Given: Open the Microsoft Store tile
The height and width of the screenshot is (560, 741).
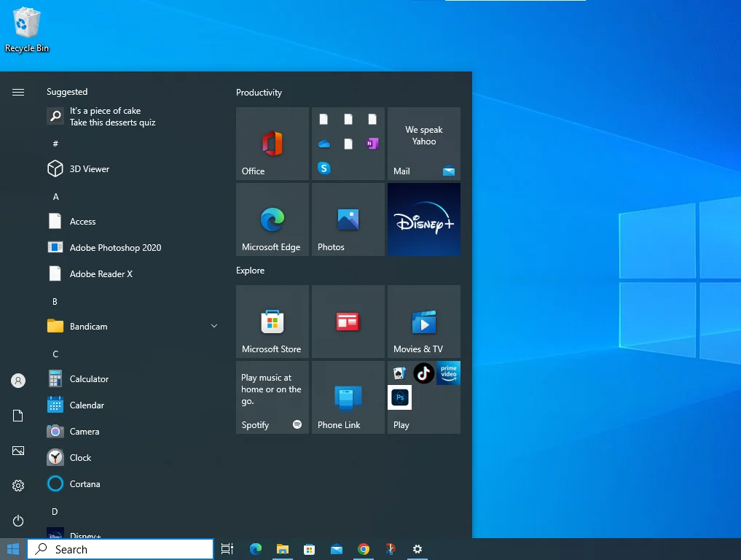Looking at the screenshot, I should (x=273, y=322).
